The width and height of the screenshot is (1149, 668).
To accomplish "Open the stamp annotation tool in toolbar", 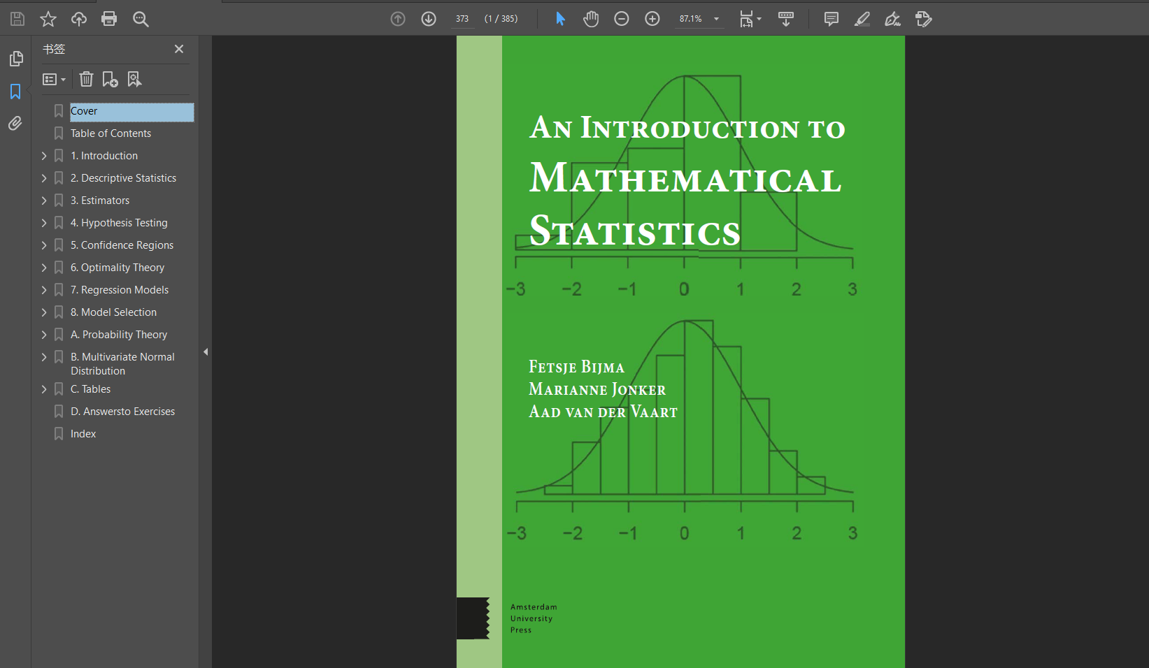I will pyautogui.click(x=924, y=19).
